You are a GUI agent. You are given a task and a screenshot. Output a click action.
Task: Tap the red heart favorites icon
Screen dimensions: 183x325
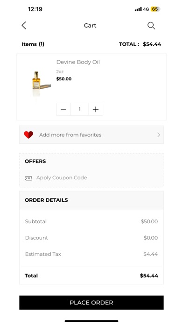click(28, 135)
